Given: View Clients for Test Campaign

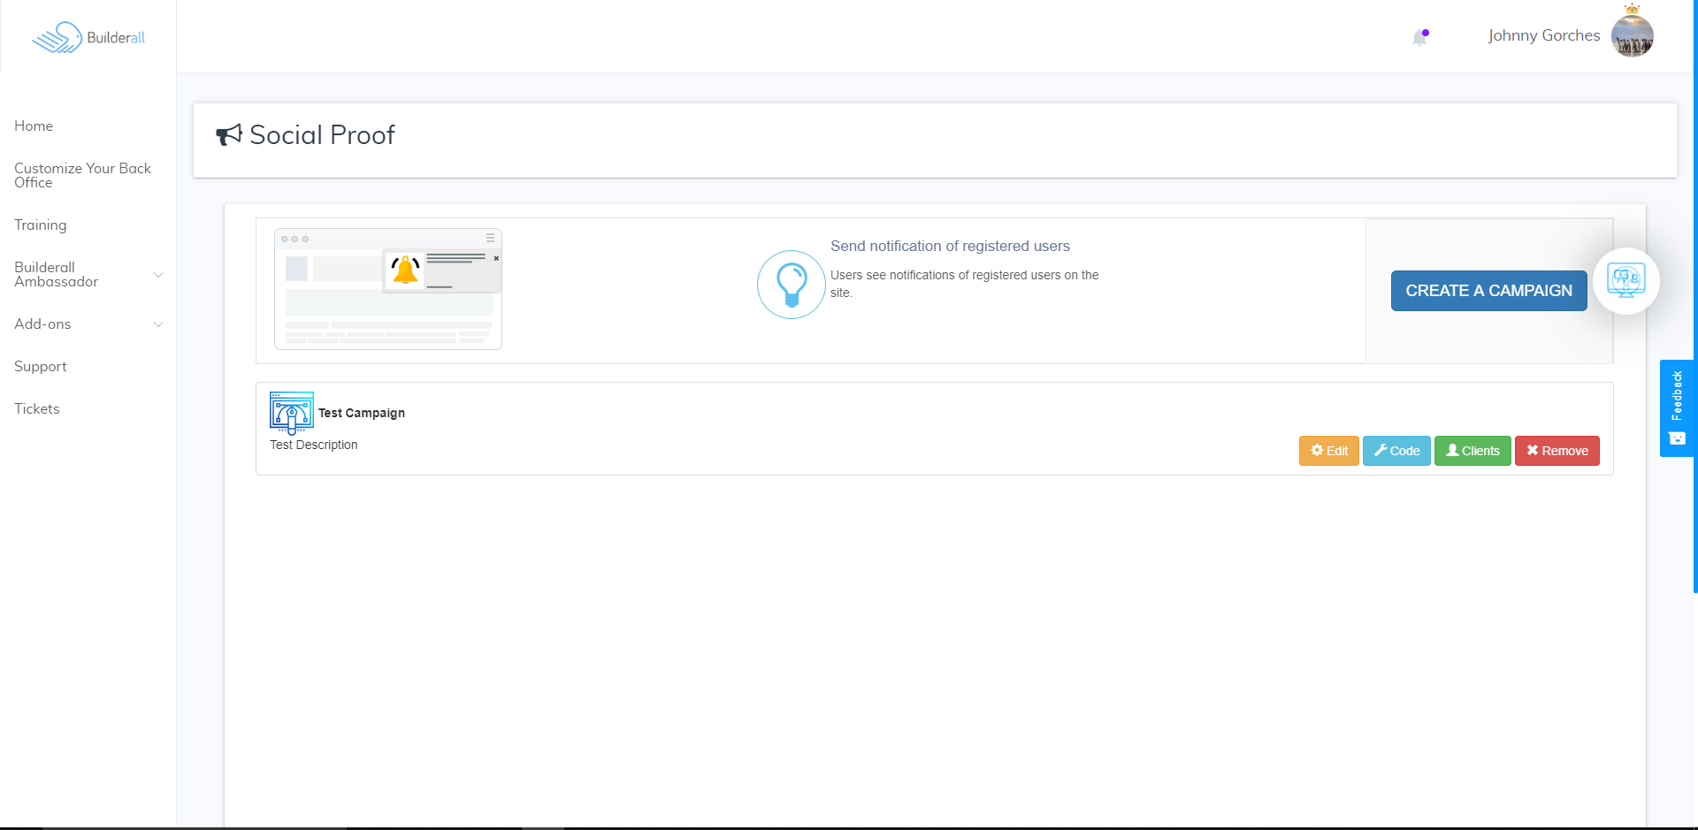Looking at the screenshot, I should 1472,451.
